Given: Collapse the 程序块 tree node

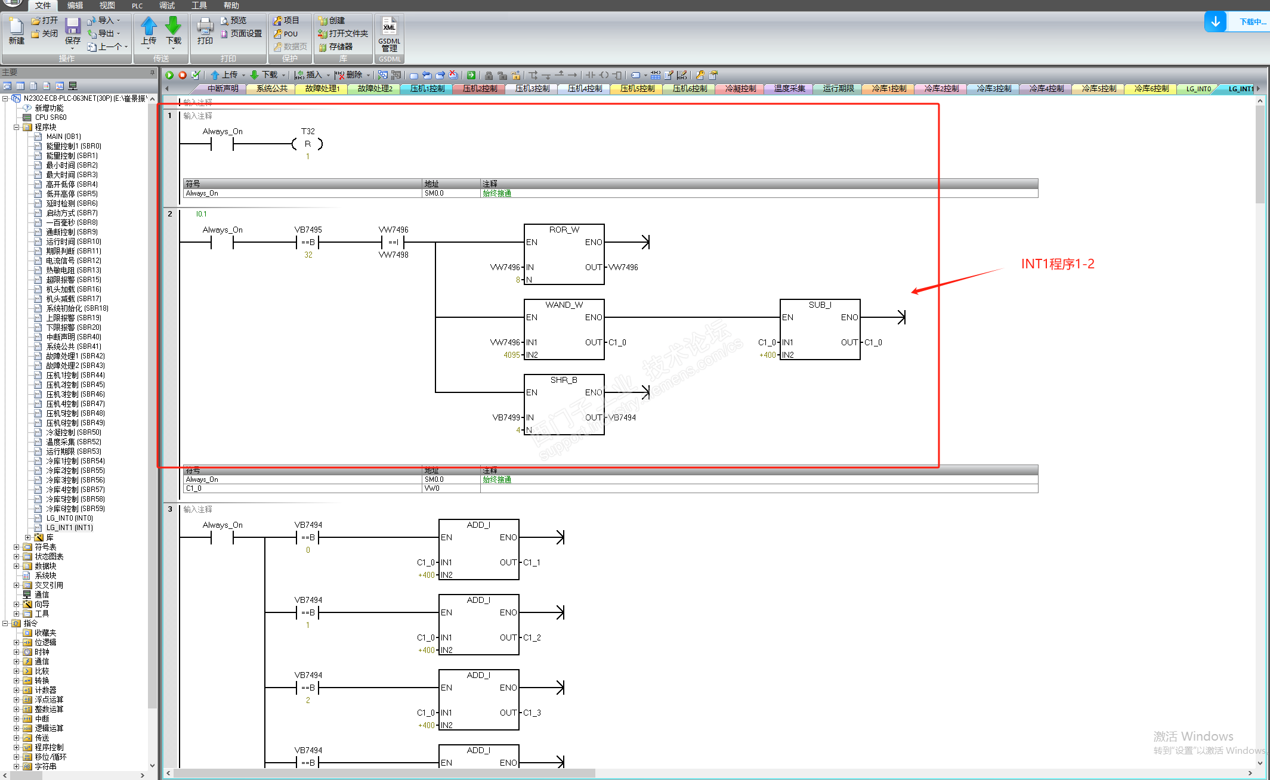Looking at the screenshot, I should [x=17, y=127].
